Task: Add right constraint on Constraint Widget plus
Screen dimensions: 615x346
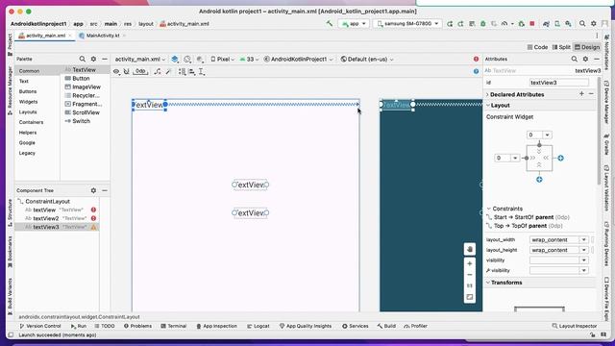Action: 560,158
